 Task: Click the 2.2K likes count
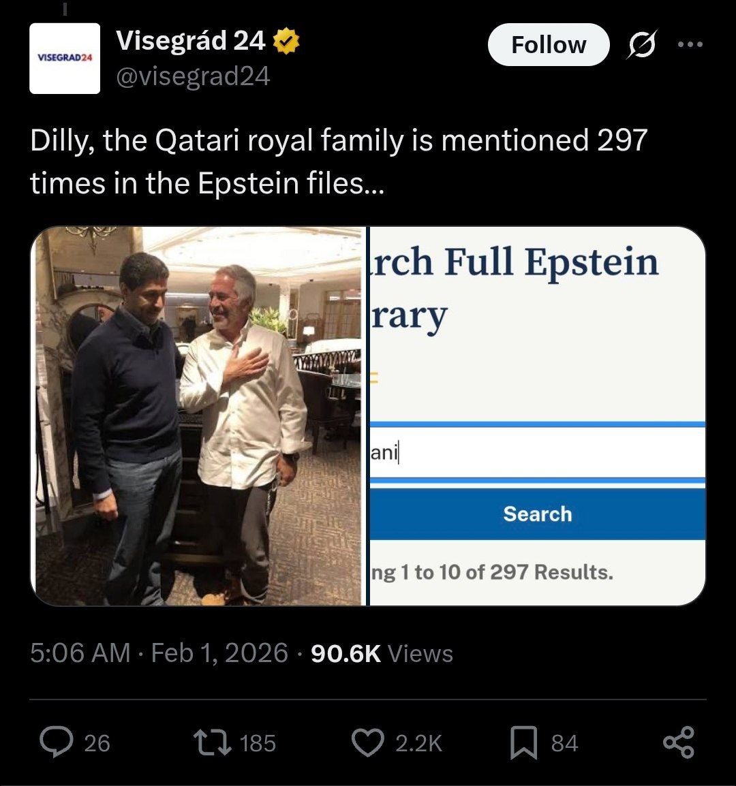pyautogui.click(x=418, y=742)
